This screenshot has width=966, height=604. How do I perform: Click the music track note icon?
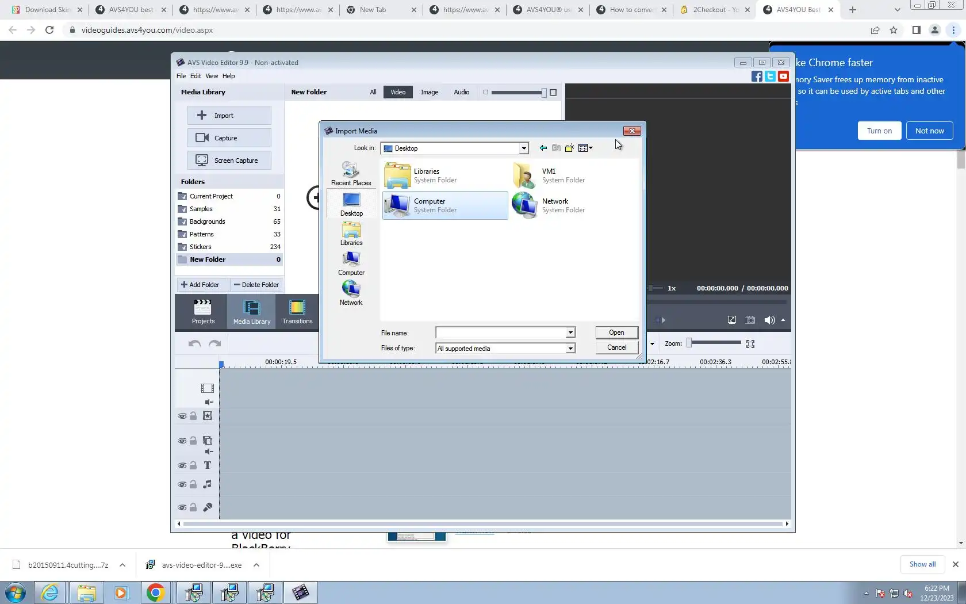(208, 484)
